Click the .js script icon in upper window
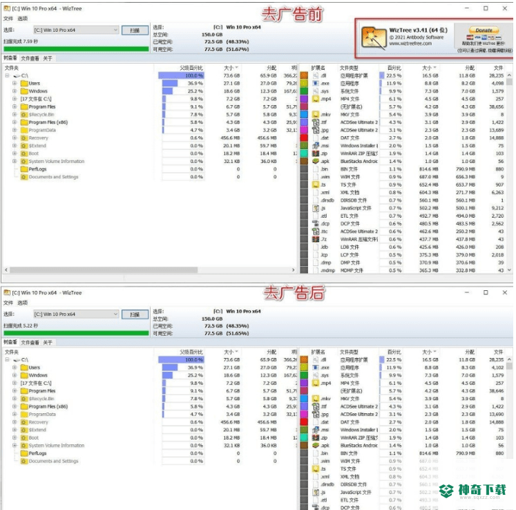 (x=316, y=208)
